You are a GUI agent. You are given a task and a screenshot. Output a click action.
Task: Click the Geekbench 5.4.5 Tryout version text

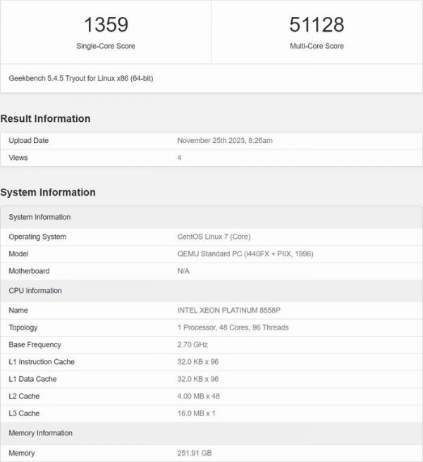[x=81, y=78]
